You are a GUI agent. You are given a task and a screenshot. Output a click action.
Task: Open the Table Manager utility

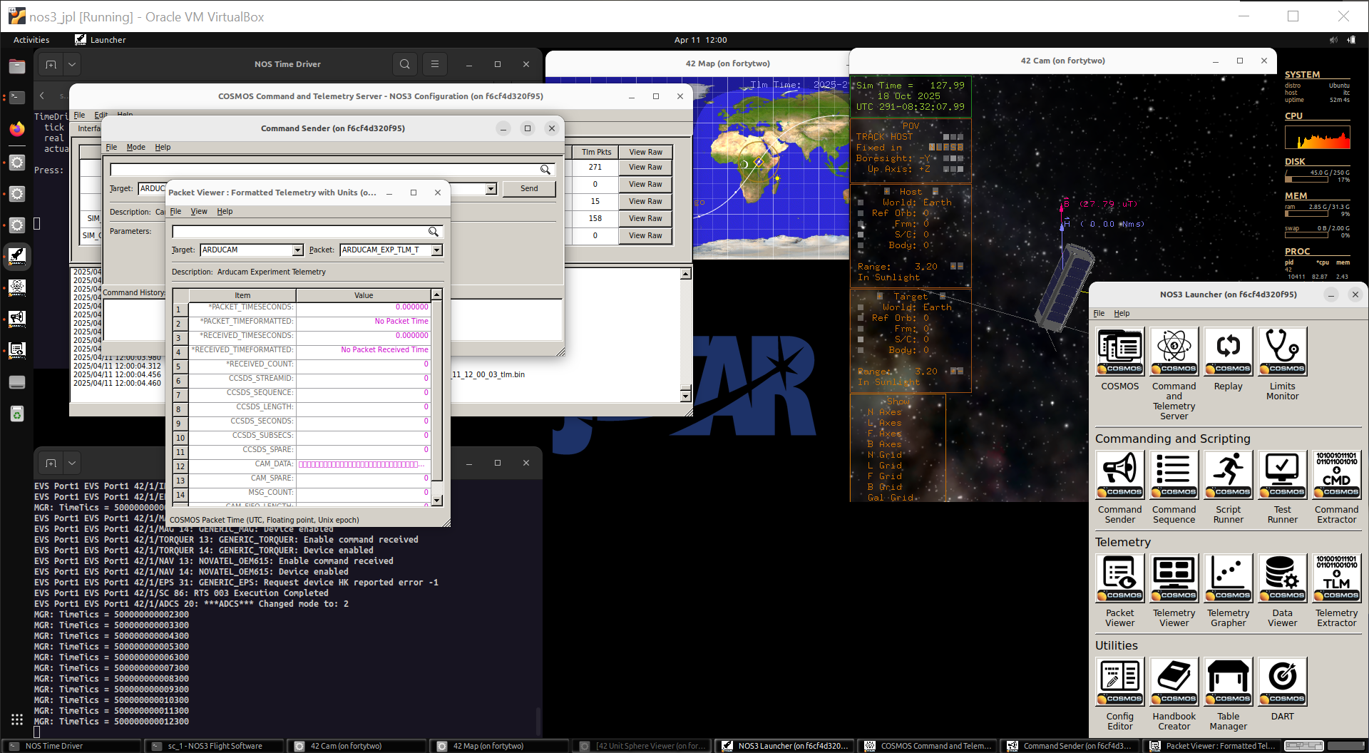click(x=1229, y=682)
